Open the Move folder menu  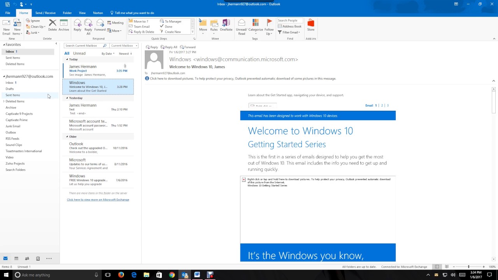pos(203,26)
